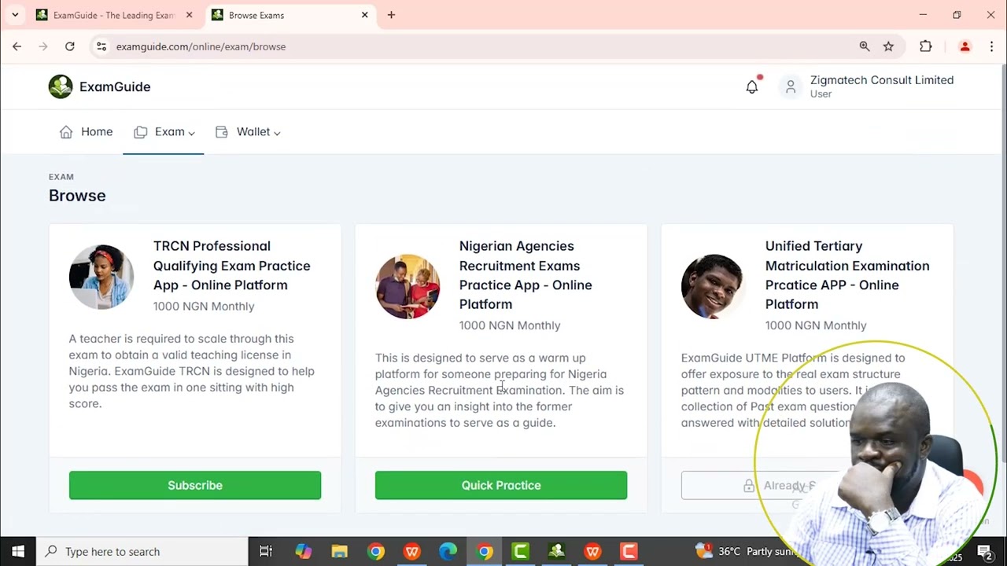The height and width of the screenshot is (566, 1007).
Task: Click the ExamGuide brand name
Action: tap(115, 86)
